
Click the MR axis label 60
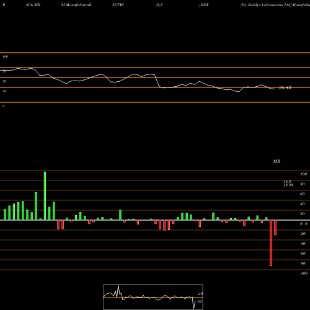pos(303,194)
